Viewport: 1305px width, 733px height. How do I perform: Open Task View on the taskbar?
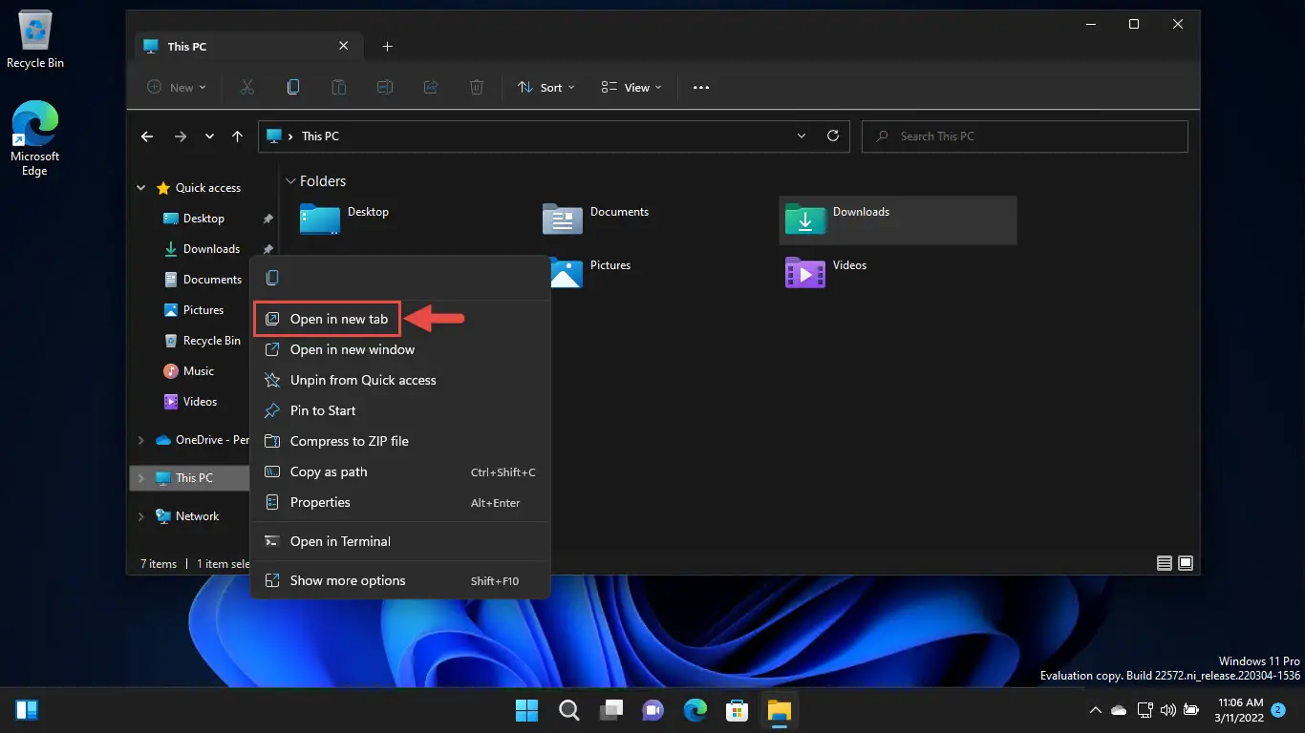pos(610,710)
